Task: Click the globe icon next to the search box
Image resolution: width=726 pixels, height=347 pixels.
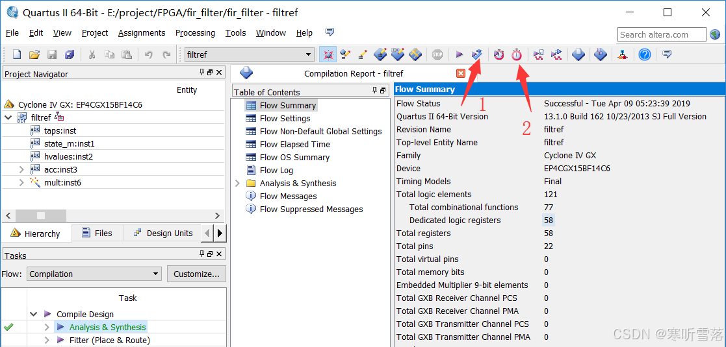Action: pyautogui.click(x=715, y=34)
